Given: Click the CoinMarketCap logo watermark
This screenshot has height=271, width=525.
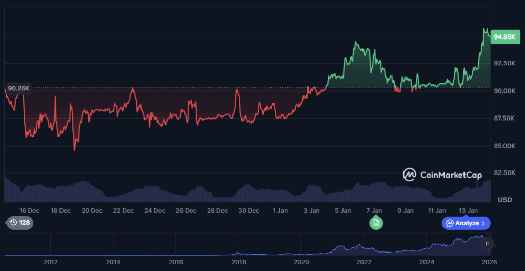Looking at the screenshot, I should pyautogui.click(x=442, y=175).
